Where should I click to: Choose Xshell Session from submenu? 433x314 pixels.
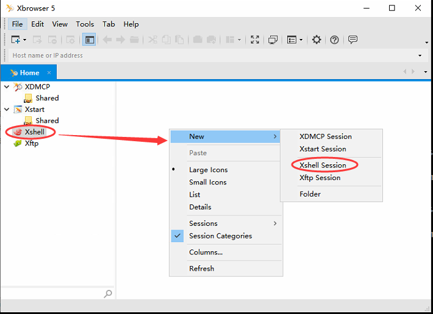(x=323, y=166)
